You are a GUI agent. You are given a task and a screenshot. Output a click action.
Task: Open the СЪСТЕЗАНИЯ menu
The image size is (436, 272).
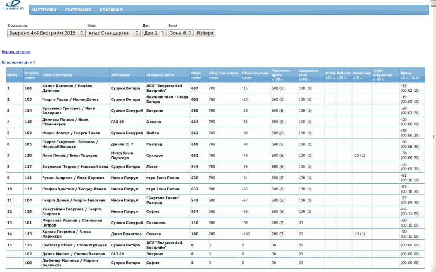[x=78, y=10]
